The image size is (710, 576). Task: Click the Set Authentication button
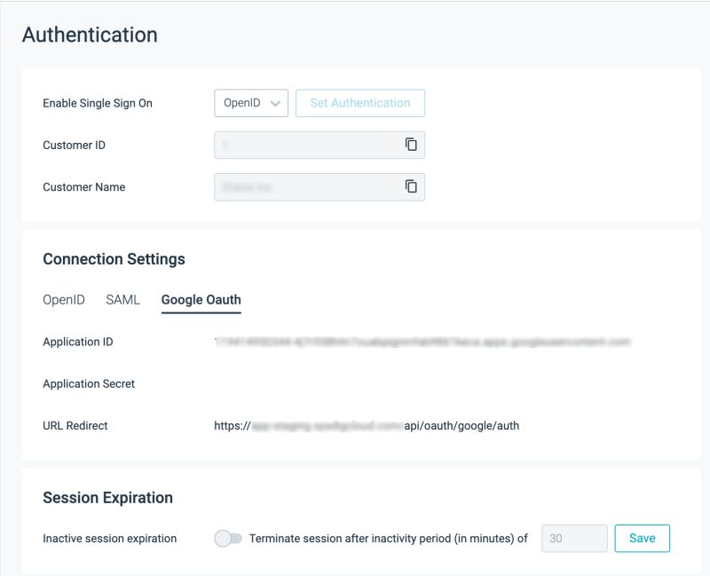[359, 103]
